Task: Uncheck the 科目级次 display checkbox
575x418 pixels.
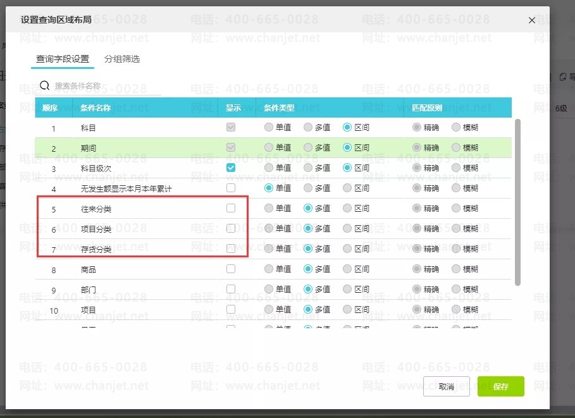Action: (231, 168)
